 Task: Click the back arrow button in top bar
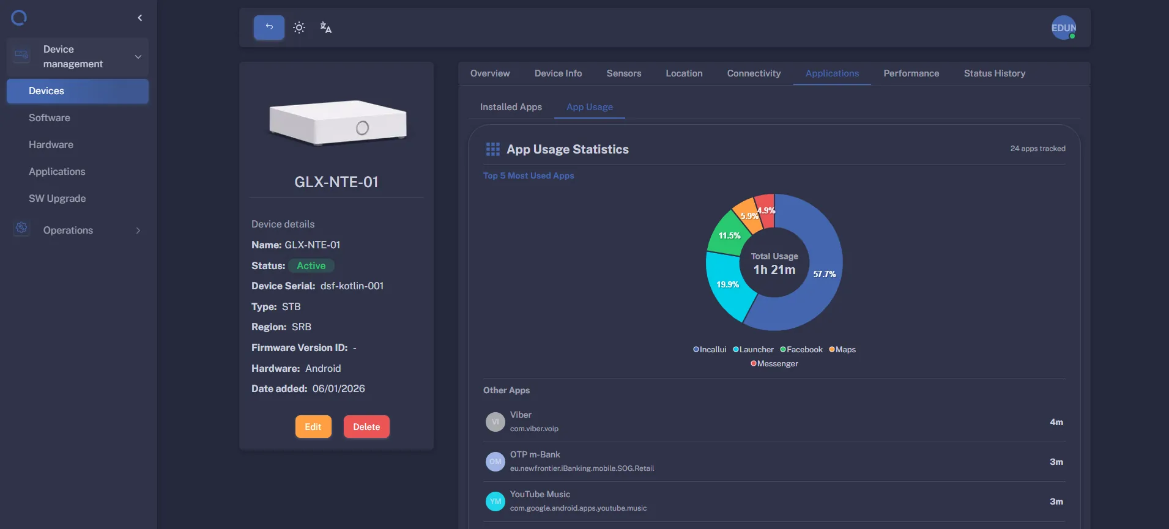(269, 28)
